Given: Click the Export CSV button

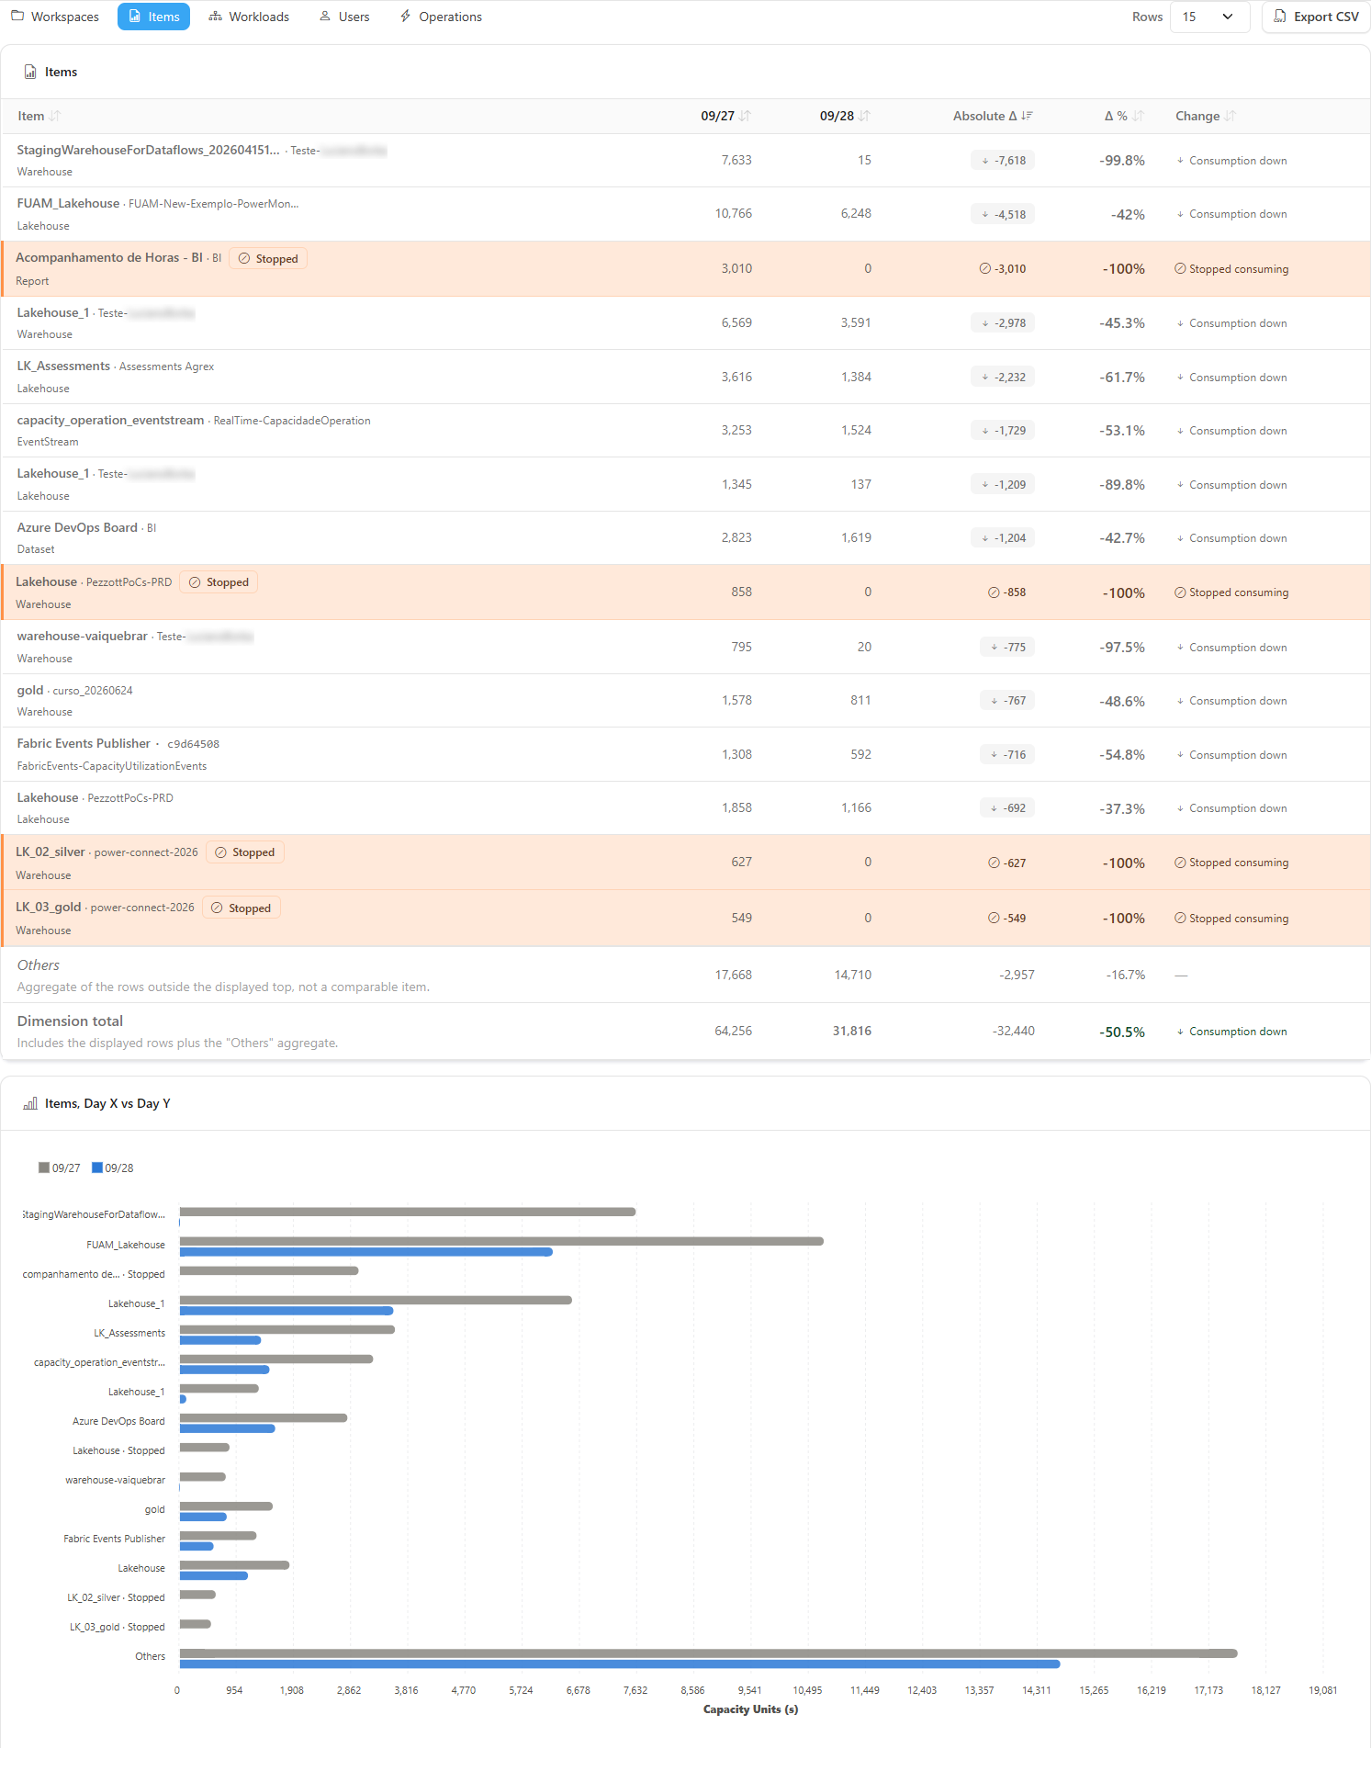Looking at the screenshot, I should pos(1316,17).
